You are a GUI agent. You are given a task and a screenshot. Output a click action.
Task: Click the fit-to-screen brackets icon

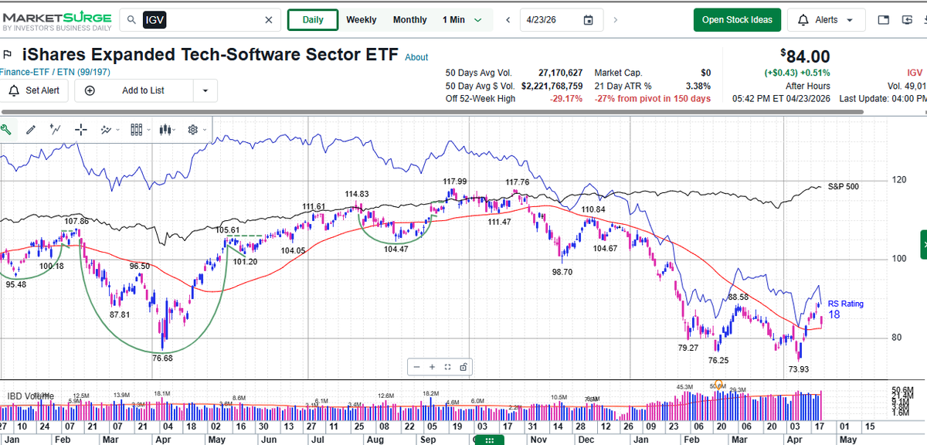point(448,367)
